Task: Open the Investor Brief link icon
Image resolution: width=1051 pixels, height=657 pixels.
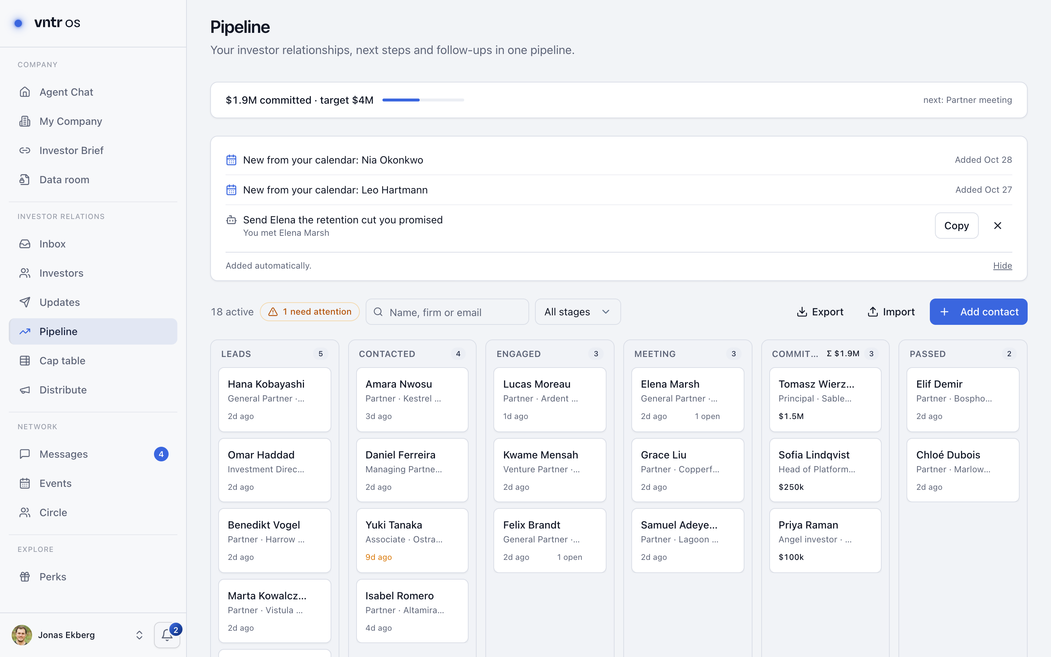Action: coord(25,150)
